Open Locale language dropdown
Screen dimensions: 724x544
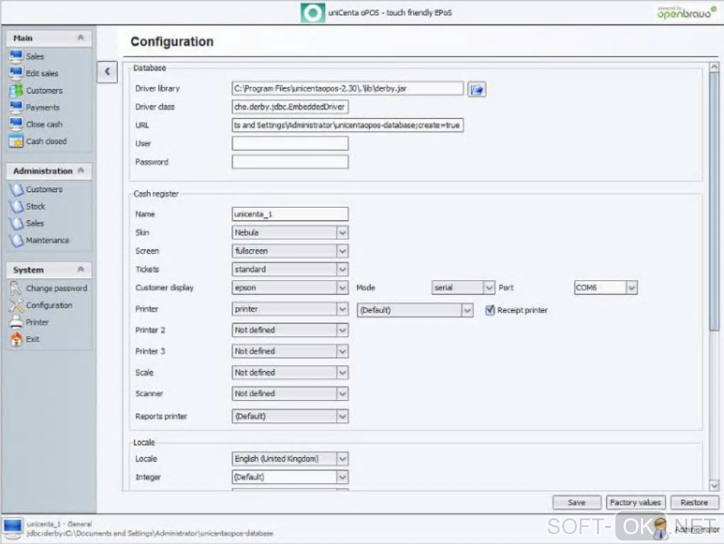(x=341, y=459)
